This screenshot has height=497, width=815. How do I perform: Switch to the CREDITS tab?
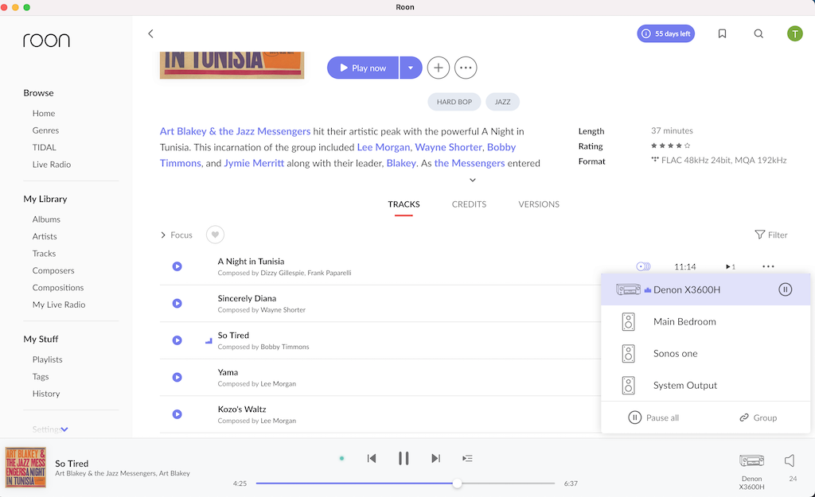click(469, 204)
